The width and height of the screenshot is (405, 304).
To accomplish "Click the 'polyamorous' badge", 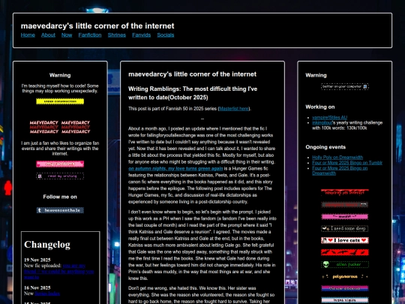I will [345, 276].
